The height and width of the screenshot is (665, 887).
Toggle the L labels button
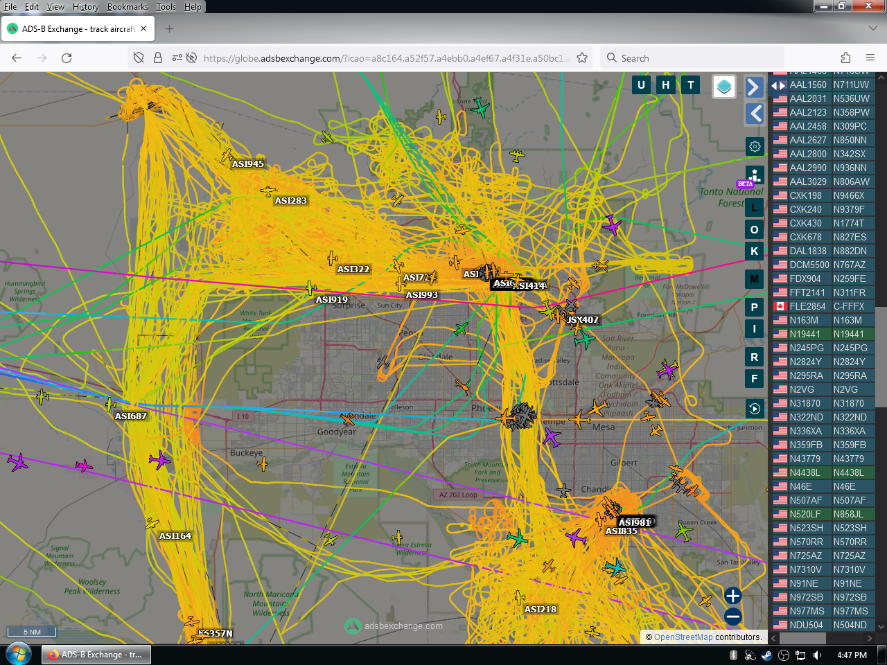coord(755,207)
